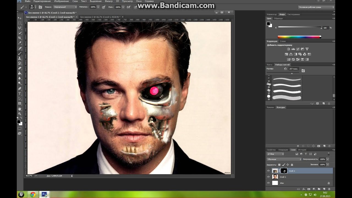Toggle layer filtering switch
352x198 pixels.
[x=328, y=154]
